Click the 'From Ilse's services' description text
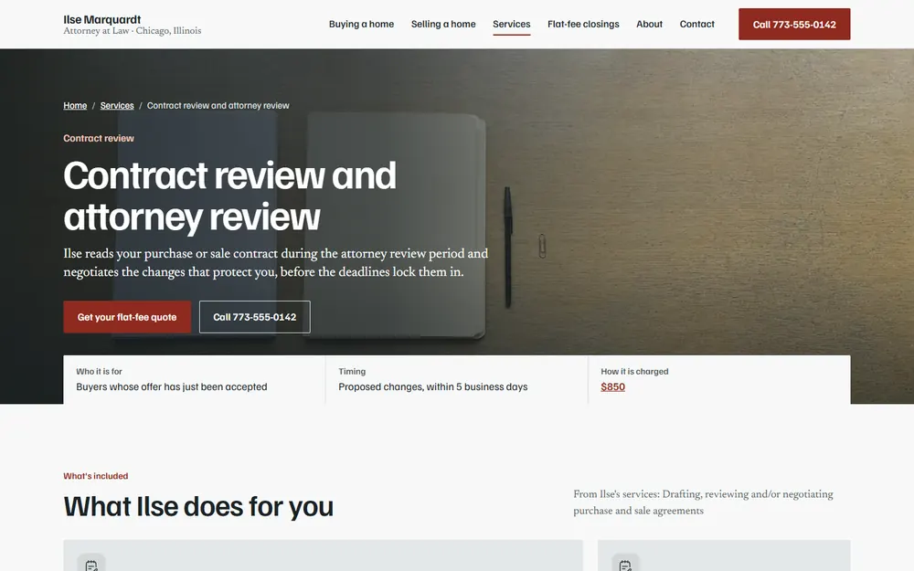The width and height of the screenshot is (914, 571). coord(703,502)
